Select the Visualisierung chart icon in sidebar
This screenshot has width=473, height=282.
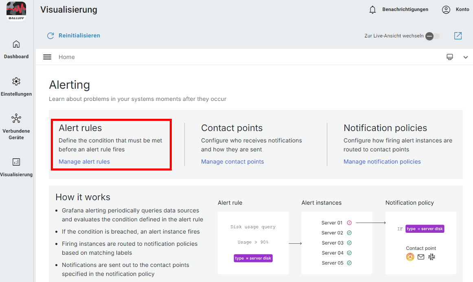pyautogui.click(x=16, y=162)
